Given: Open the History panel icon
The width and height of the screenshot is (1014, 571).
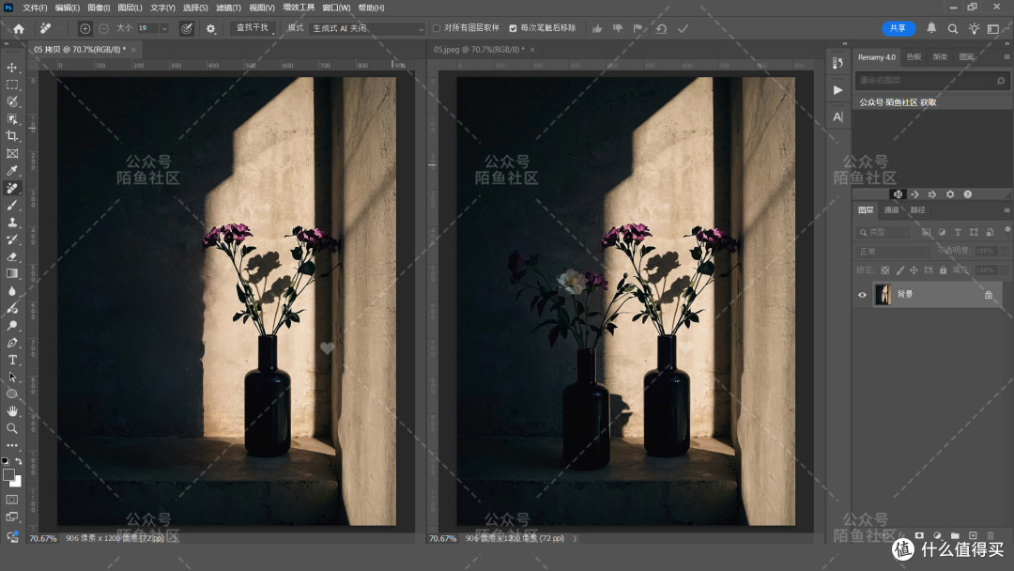Looking at the screenshot, I should coord(837,63).
